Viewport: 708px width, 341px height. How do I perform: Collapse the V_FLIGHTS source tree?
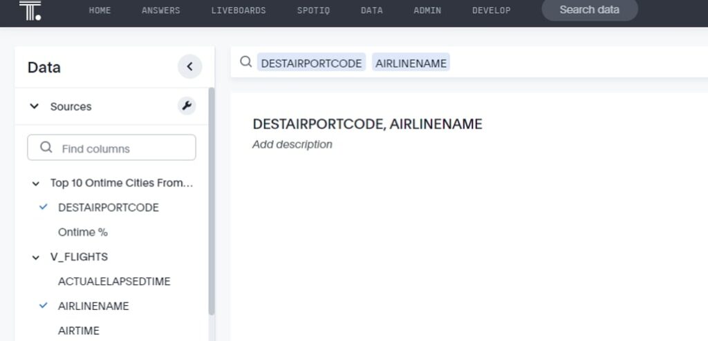pos(36,257)
